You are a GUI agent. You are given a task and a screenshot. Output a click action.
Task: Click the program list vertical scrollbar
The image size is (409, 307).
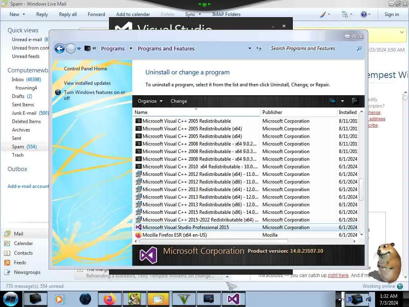click(x=361, y=189)
